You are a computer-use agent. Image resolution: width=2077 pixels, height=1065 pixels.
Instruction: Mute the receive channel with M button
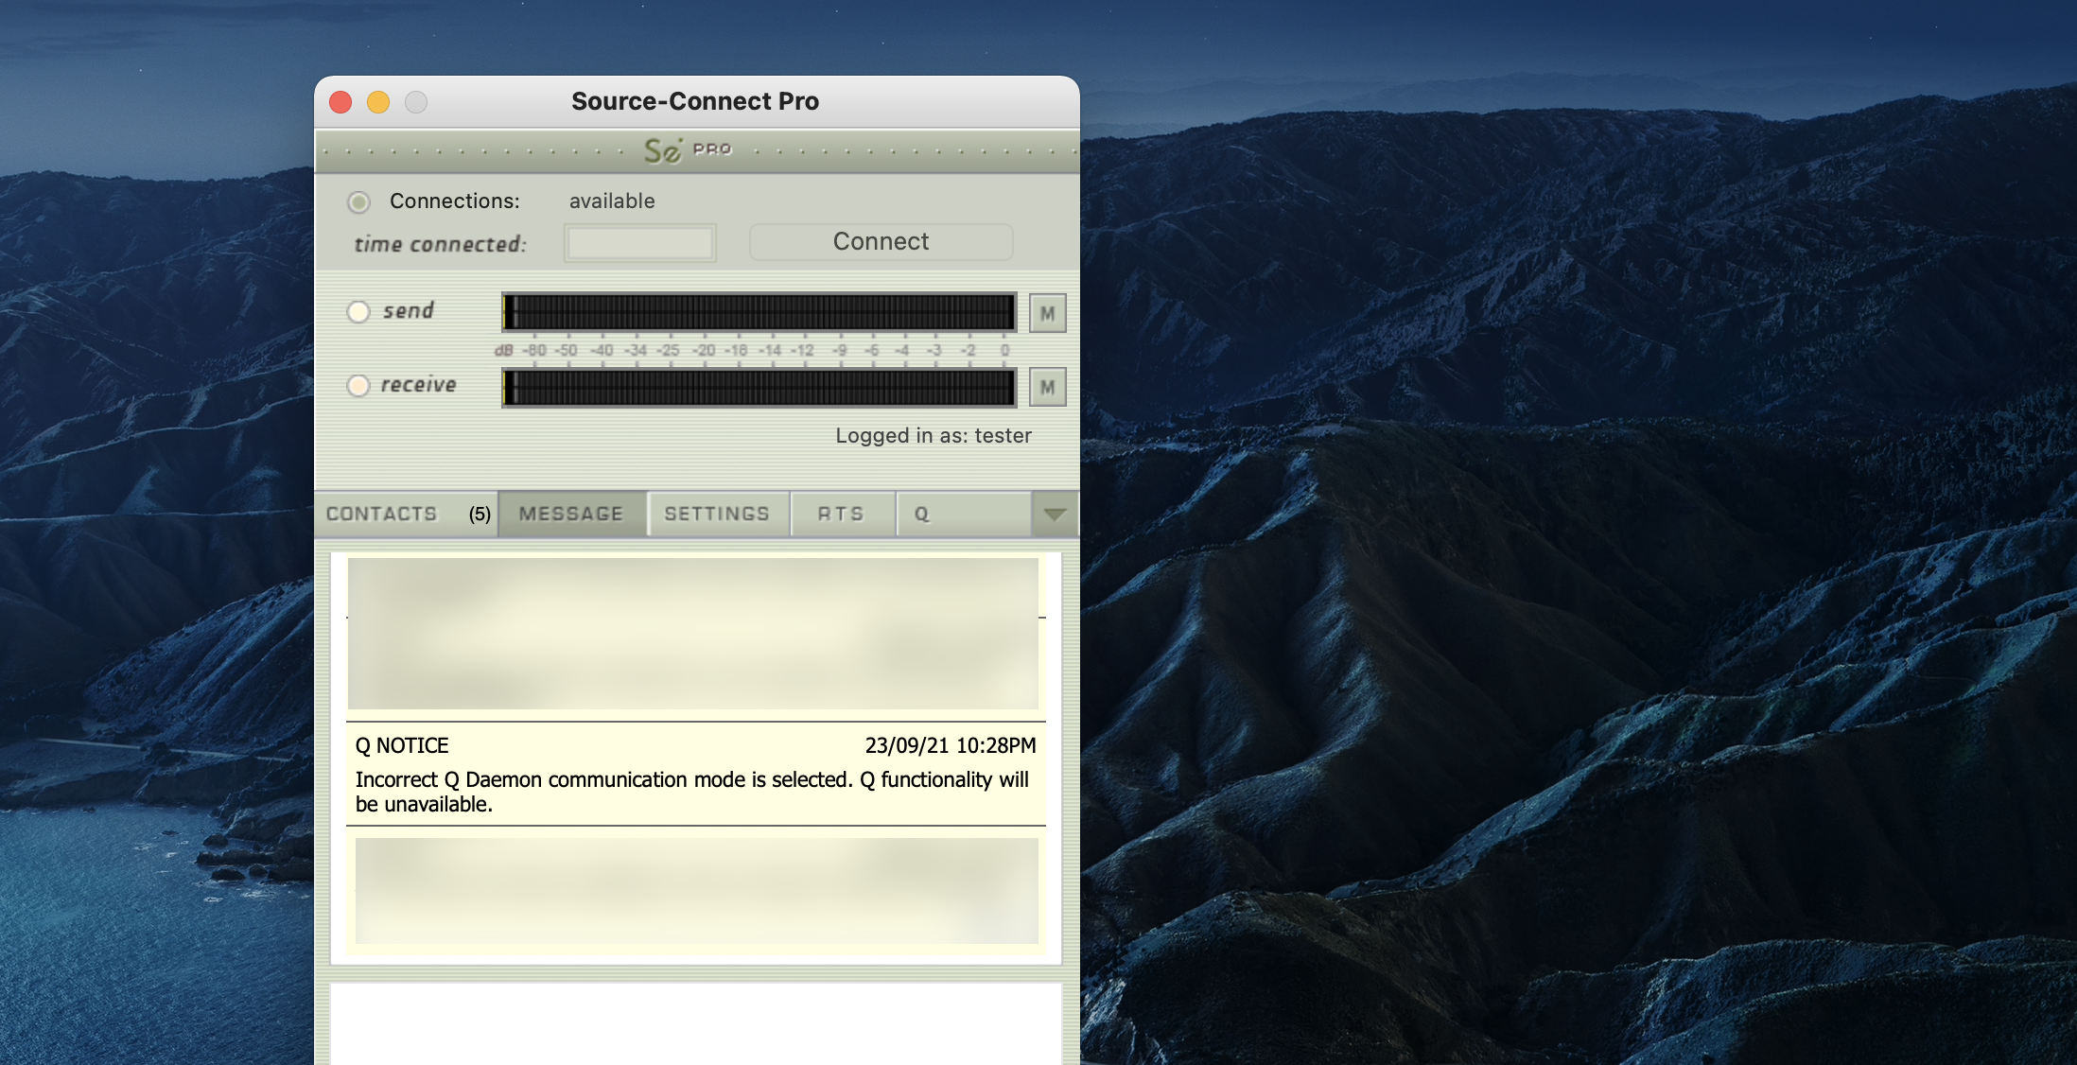tap(1047, 387)
